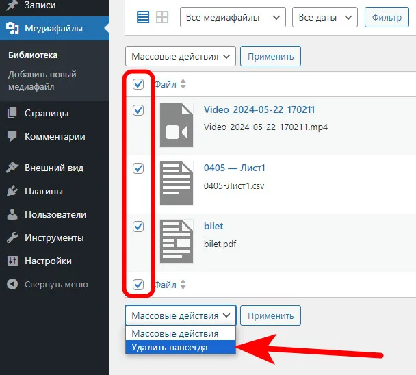Click the bilet PDF document icon
Viewport: 416px width, 375px height.
(177, 242)
